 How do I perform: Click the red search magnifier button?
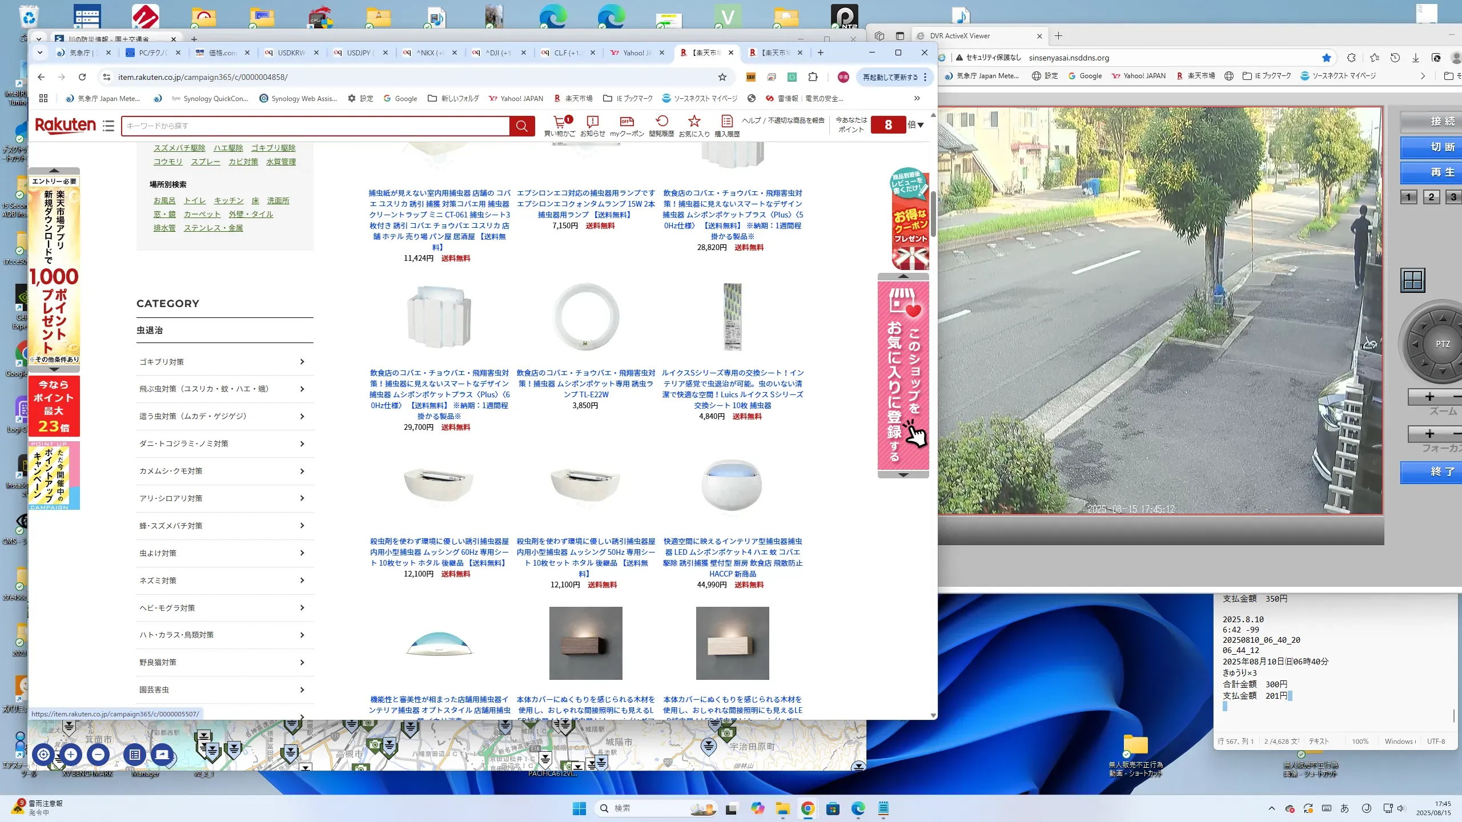pyautogui.click(x=521, y=126)
